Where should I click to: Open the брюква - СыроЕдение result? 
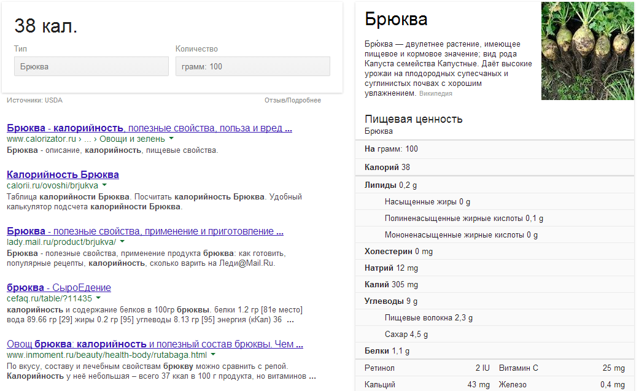(x=59, y=288)
